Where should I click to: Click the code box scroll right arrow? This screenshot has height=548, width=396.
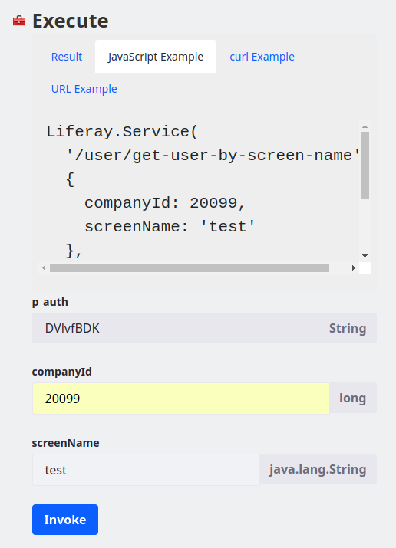pos(353,267)
